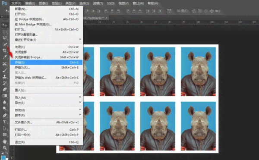Open the 选择(S) menu
This screenshot has height=160, width=259.
84,3
